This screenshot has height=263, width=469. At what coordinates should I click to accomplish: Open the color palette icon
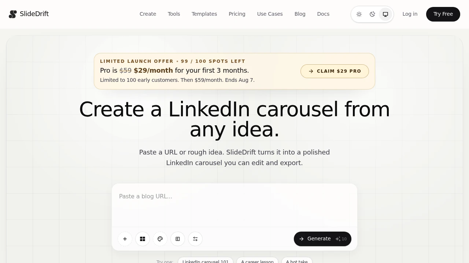click(160, 239)
